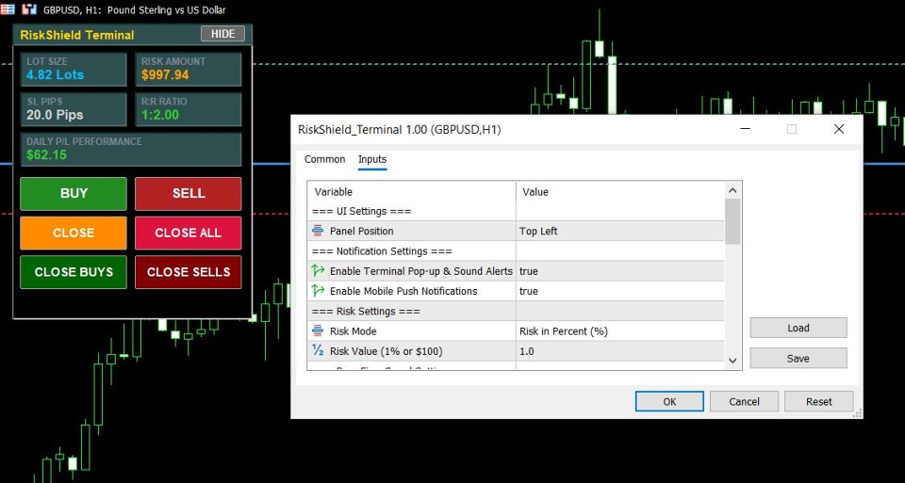Select the === Notification Settings === row
The height and width of the screenshot is (483, 905).
tap(516, 251)
